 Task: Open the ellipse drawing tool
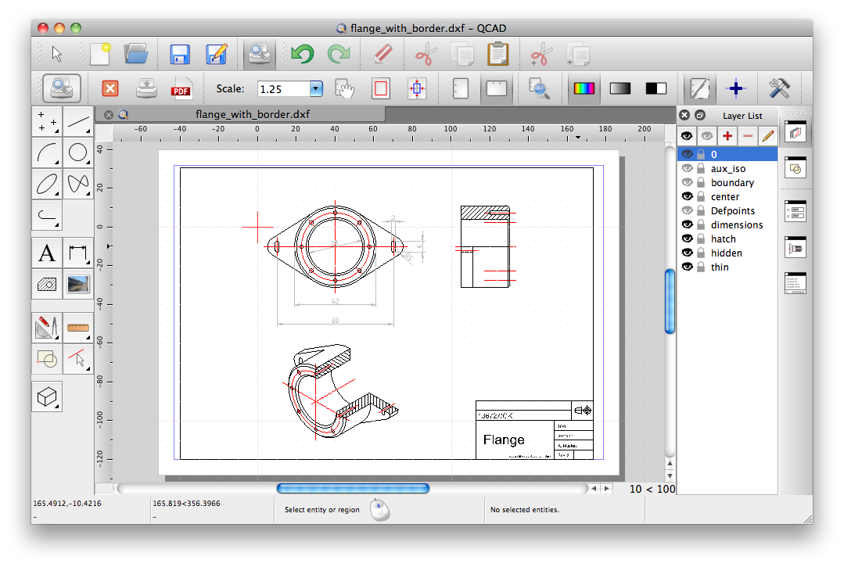pos(47,184)
